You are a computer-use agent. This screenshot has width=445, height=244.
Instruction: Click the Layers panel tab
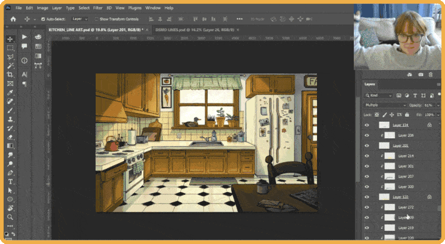tap(370, 84)
